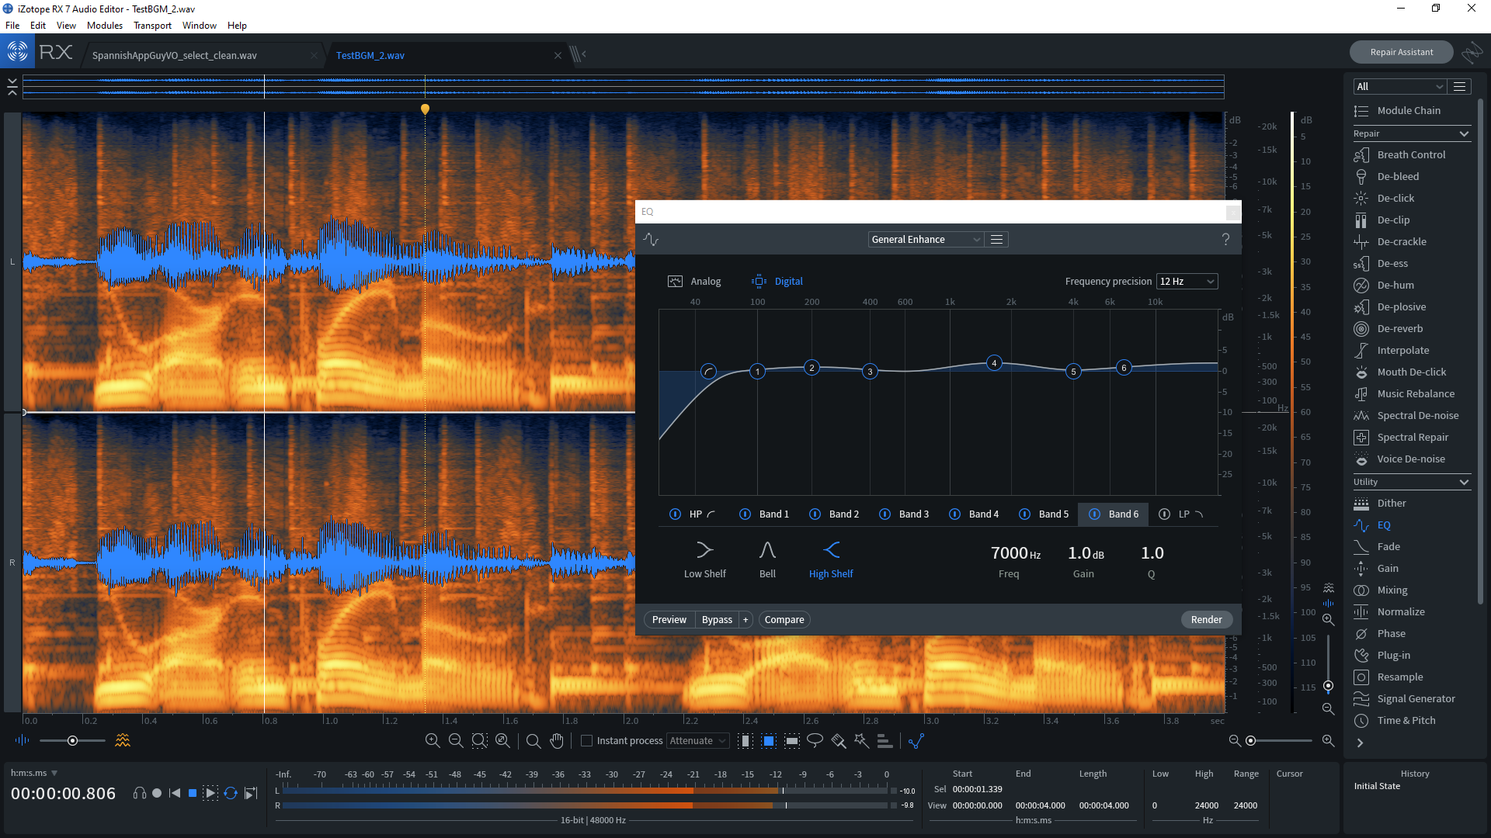The image size is (1491, 838).
Task: Click the Render button
Action: [x=1206, y=619]
